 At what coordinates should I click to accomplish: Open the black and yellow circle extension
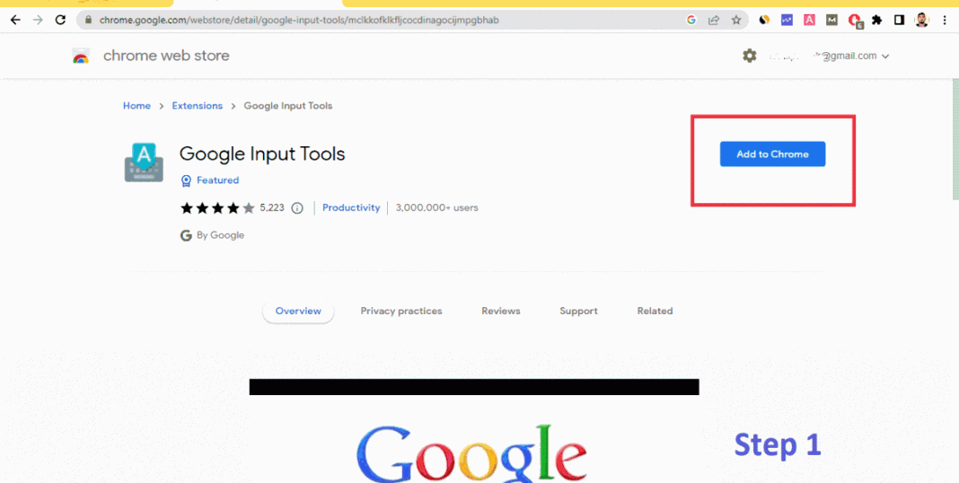point(764,20)
